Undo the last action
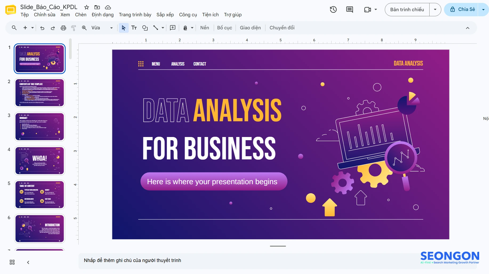This screenshot has width=489, height=274. 42,28
